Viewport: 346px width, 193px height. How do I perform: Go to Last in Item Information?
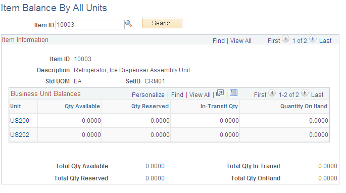click(x=325, y=41)
